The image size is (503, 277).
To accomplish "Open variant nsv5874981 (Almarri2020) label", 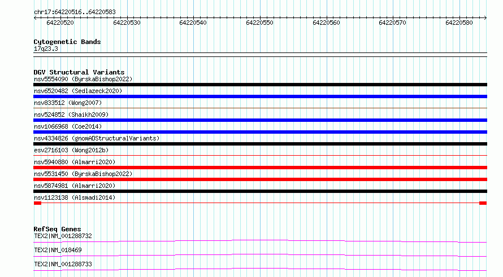I will tap(75, 186).
